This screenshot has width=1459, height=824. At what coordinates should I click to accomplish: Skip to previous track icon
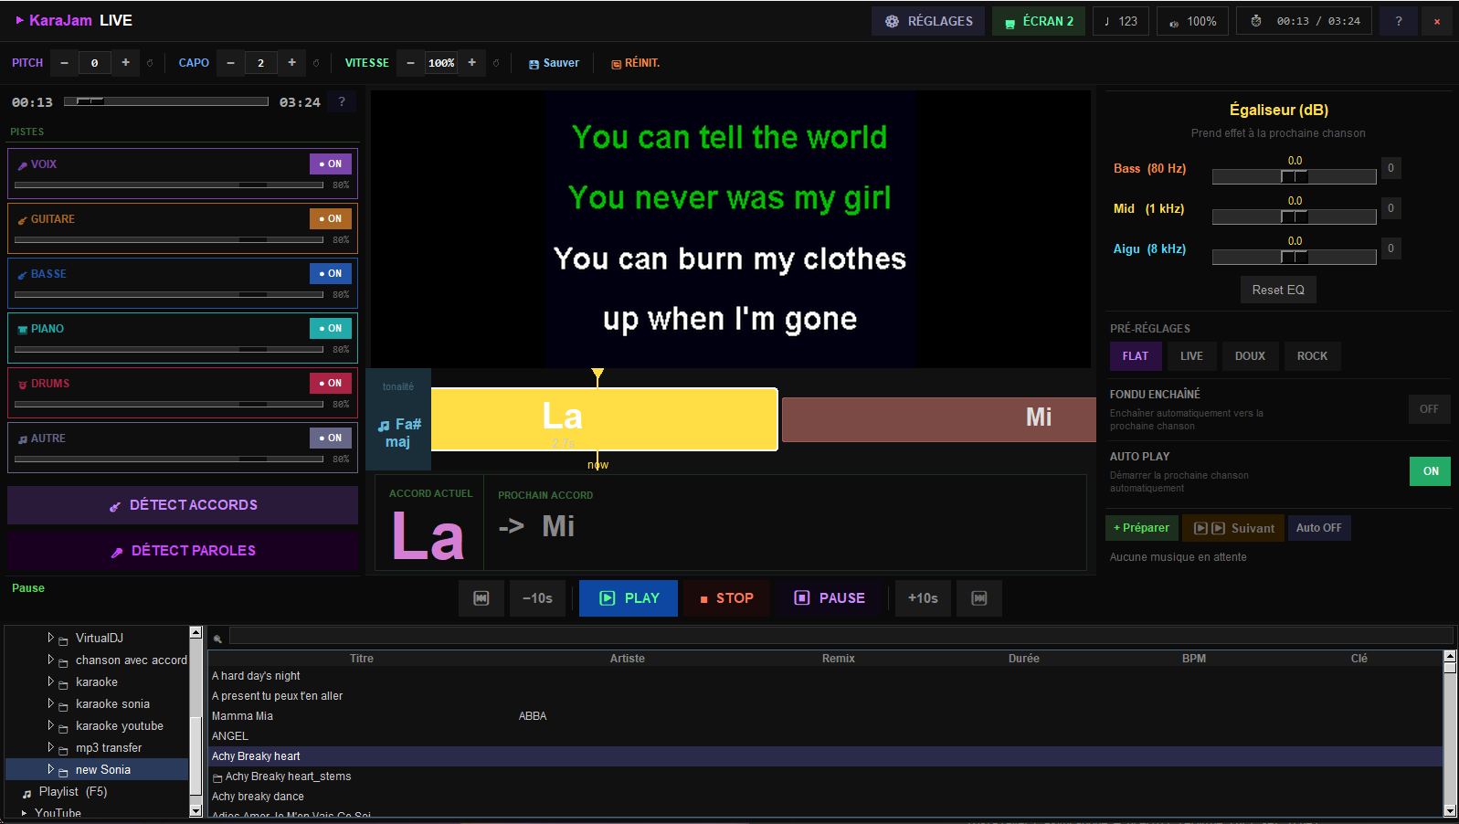[481, 598]
